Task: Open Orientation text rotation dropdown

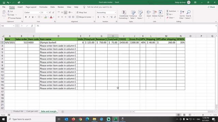Action: click(x=71, y=13)
